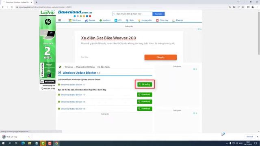Screen dimensions: 260x146
Task: Open a new browser tab
Action: click(37, 2)
